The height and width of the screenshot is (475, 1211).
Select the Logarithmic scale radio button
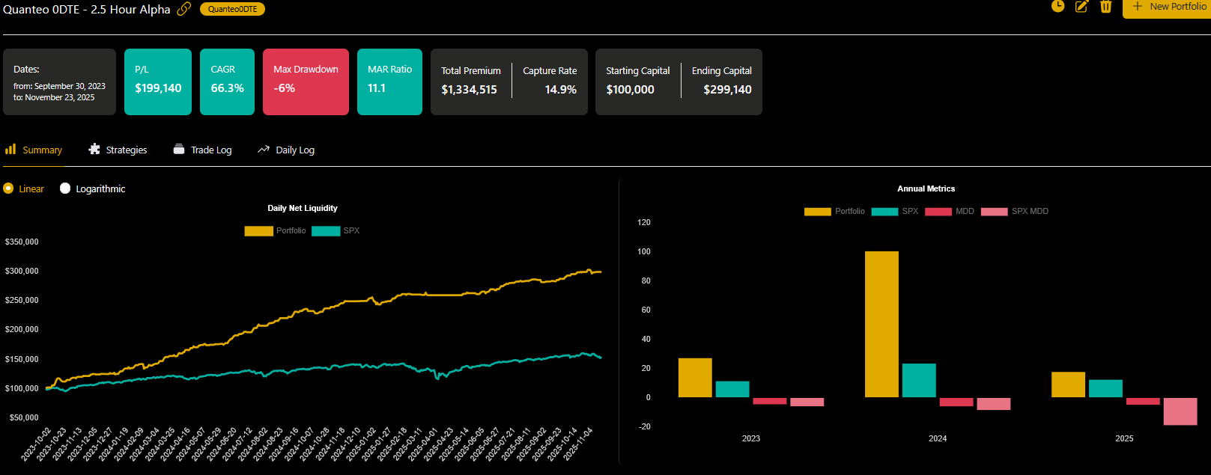click(x=65, y=189)
